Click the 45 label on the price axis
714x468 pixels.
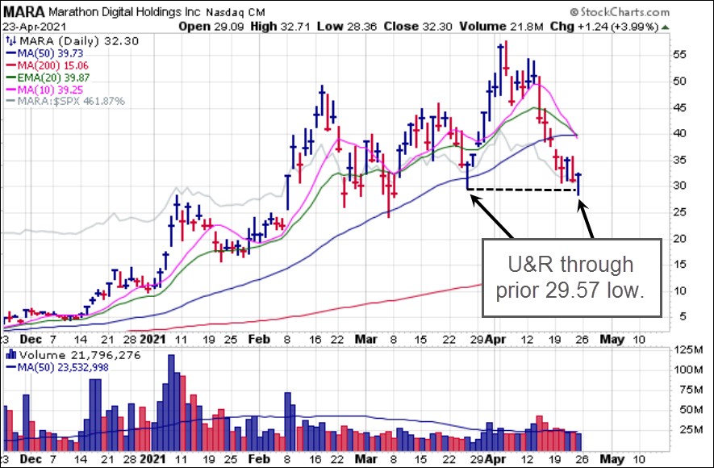(x=680, y=107)
